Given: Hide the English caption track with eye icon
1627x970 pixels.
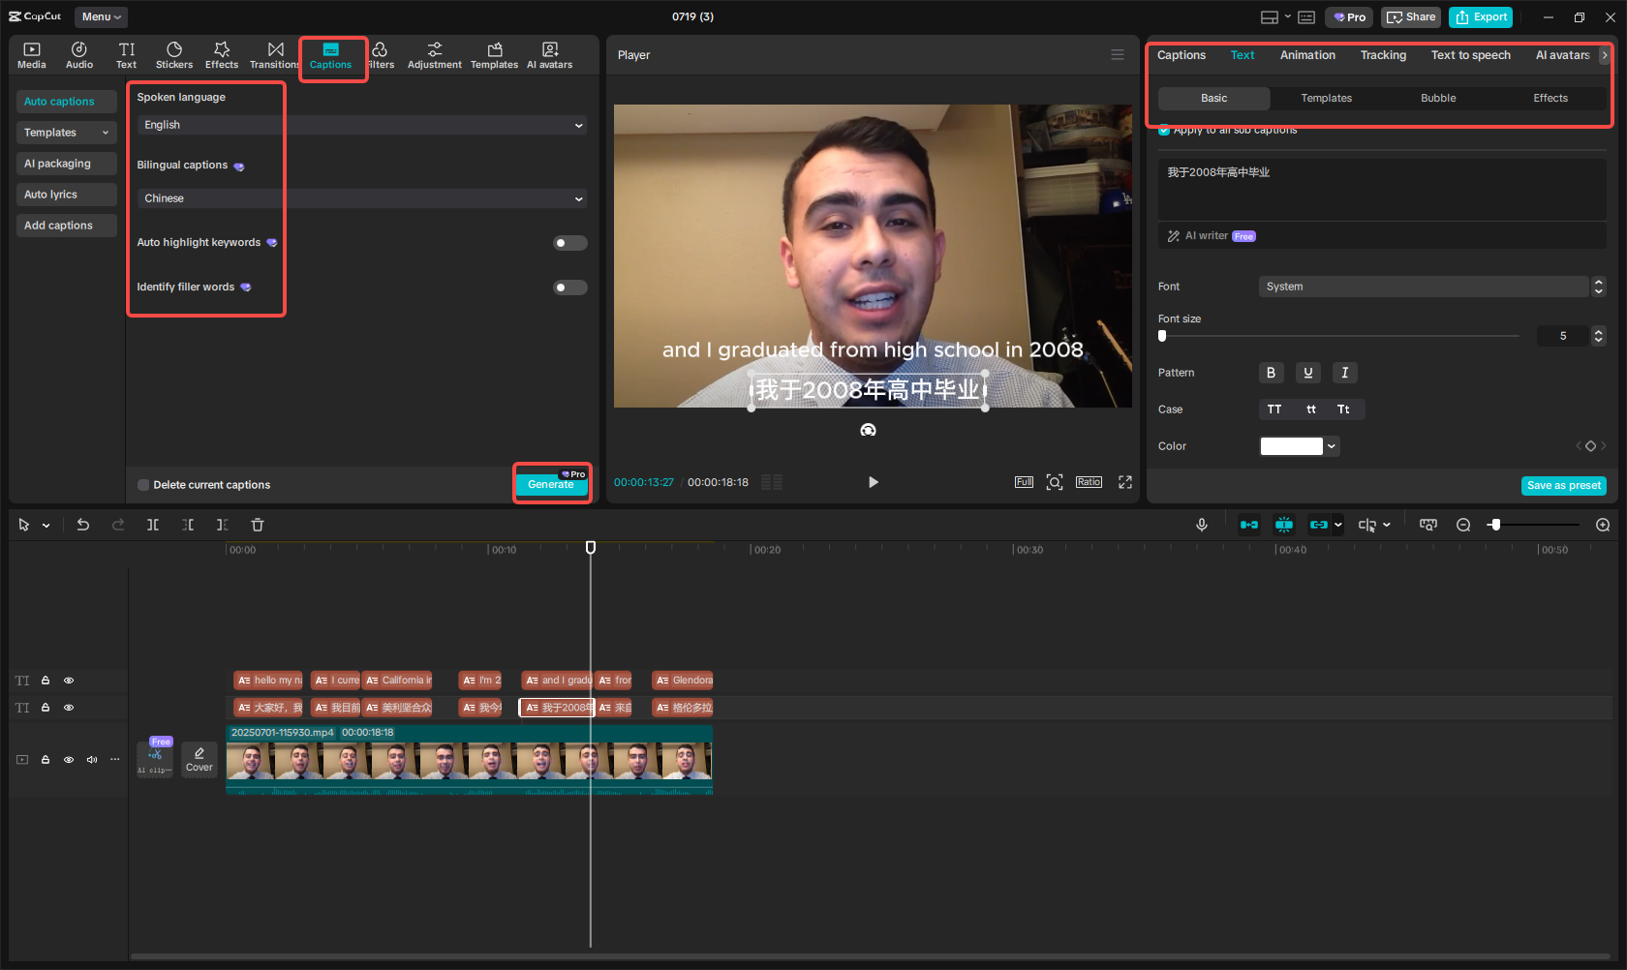Looking at the screenshot, I should [69, 681].
